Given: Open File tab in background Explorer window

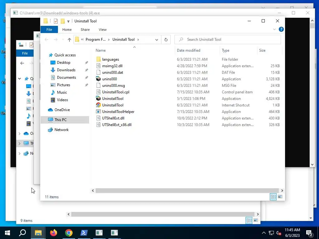Looking at the screenshot, I should point(25,53).
